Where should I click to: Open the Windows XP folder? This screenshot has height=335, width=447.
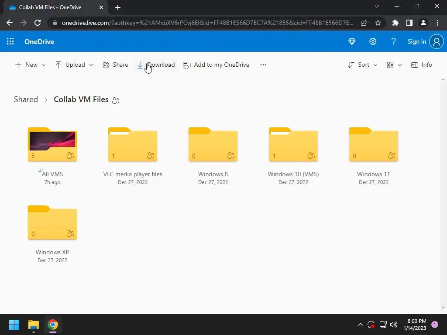pos(52,222)
